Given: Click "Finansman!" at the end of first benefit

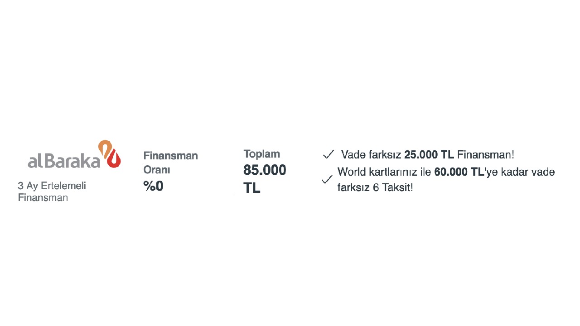Looking at the screenshot, I should [485, 155].
